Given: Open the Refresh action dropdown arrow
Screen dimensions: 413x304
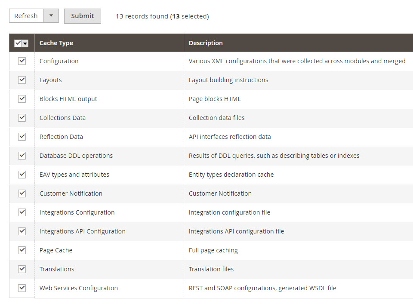Looking at the screenshot, I should point(51,16).
